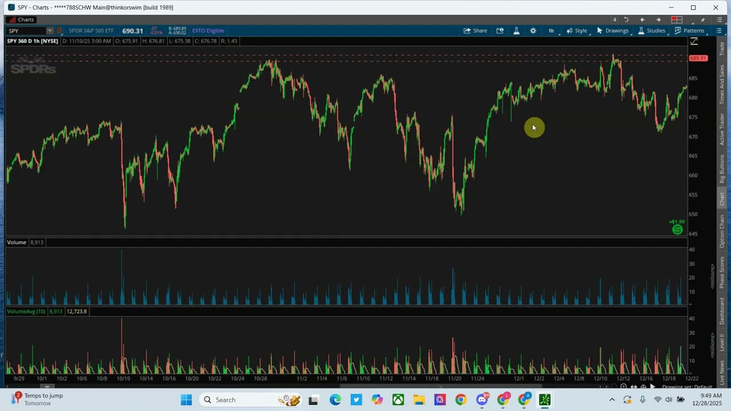Open the Patterns dropdown menu
Viewport: 731px width, 411px height.
(x=689, y=31)
